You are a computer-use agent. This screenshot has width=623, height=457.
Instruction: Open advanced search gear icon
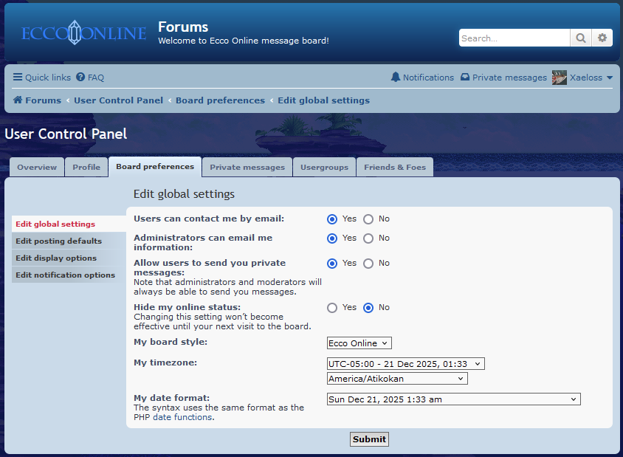pyautogui.click(x=602, y=38)
